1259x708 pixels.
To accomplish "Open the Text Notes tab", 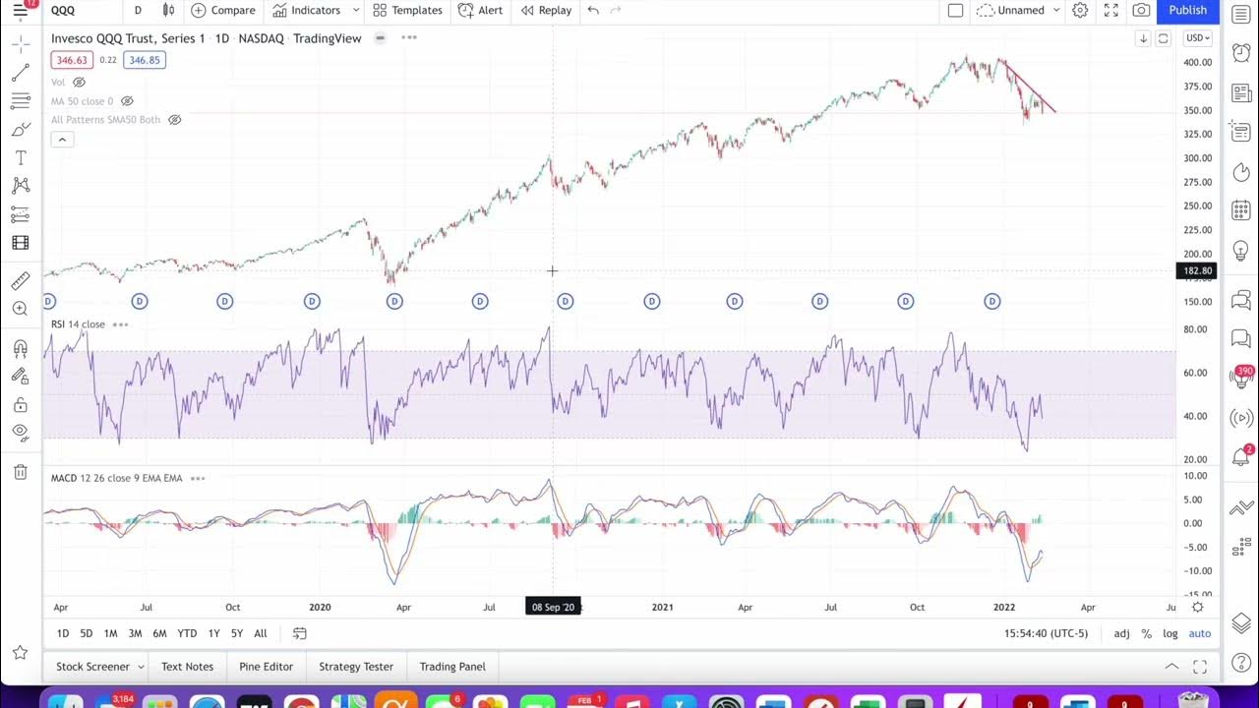I will coord(187,667).
